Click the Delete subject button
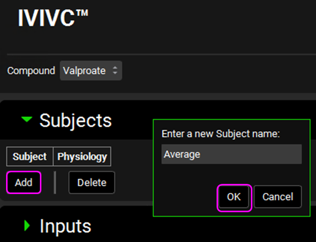 (x=91, y=182)
